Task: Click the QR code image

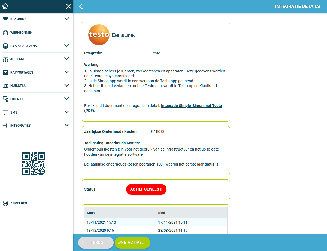Action: click(34, 164)
